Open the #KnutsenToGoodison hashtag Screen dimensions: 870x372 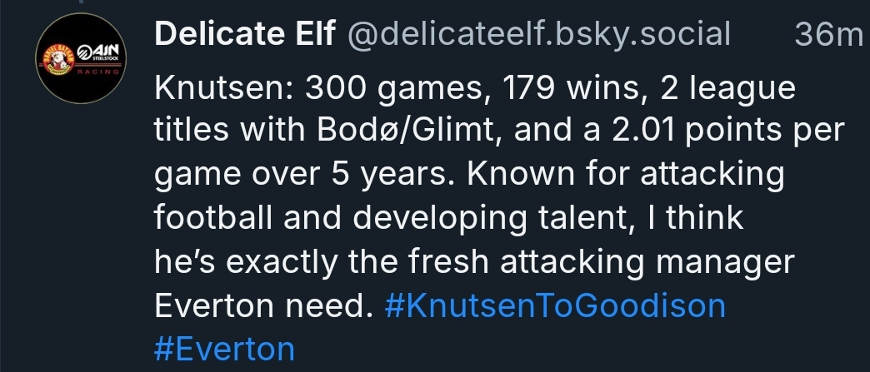click(x=557, y=305)
